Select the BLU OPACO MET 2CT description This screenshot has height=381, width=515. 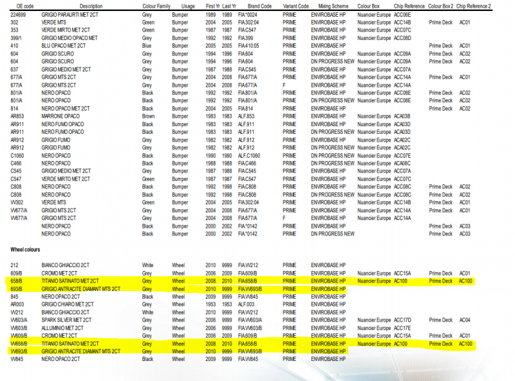[65, 46]
